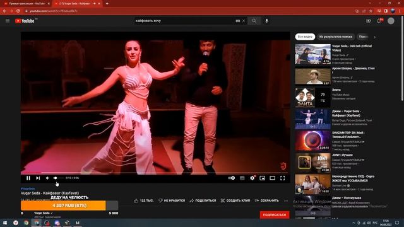The width and height of the screenshot is (404, 227).
Task: Open Yandex browser from the taskbar
Action: [16, 223]
